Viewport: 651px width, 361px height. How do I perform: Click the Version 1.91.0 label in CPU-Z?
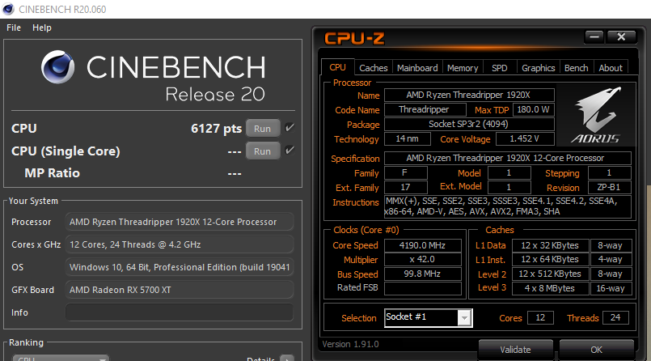click(x=350, y=344)
